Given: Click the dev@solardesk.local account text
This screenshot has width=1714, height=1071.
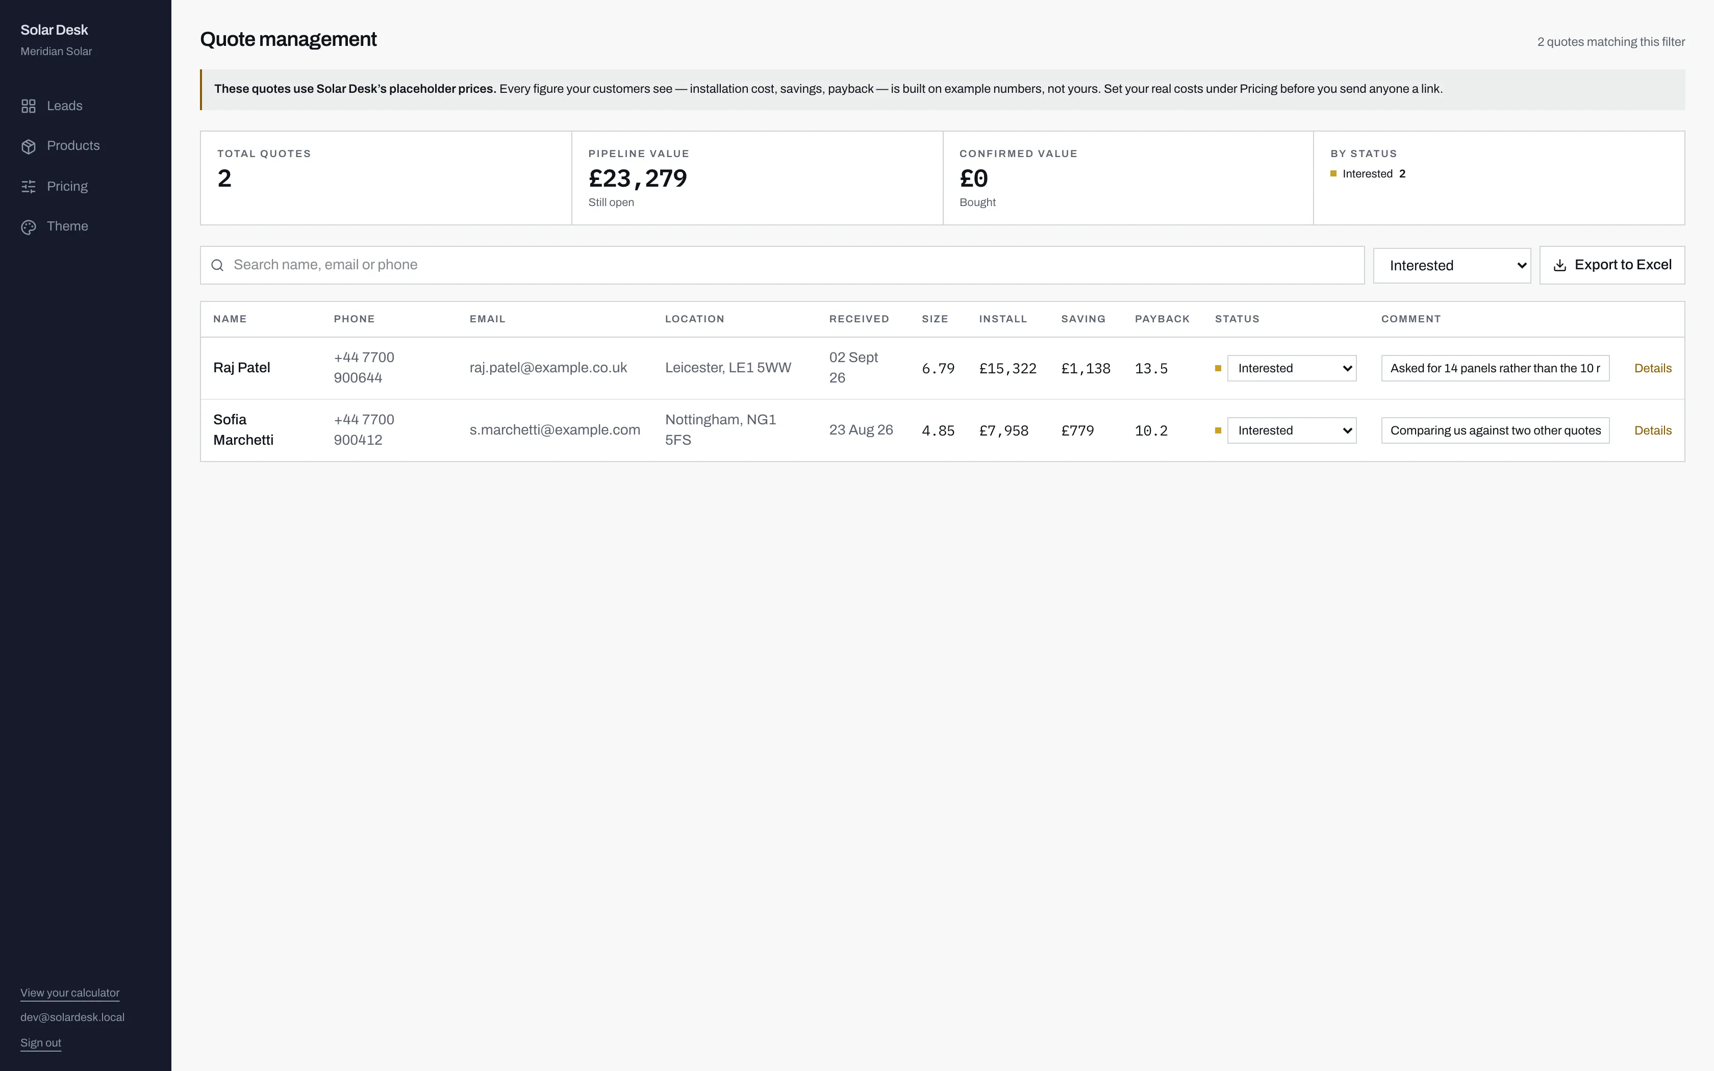Looking at the screenshot, I should click(x=72, y=1017).
